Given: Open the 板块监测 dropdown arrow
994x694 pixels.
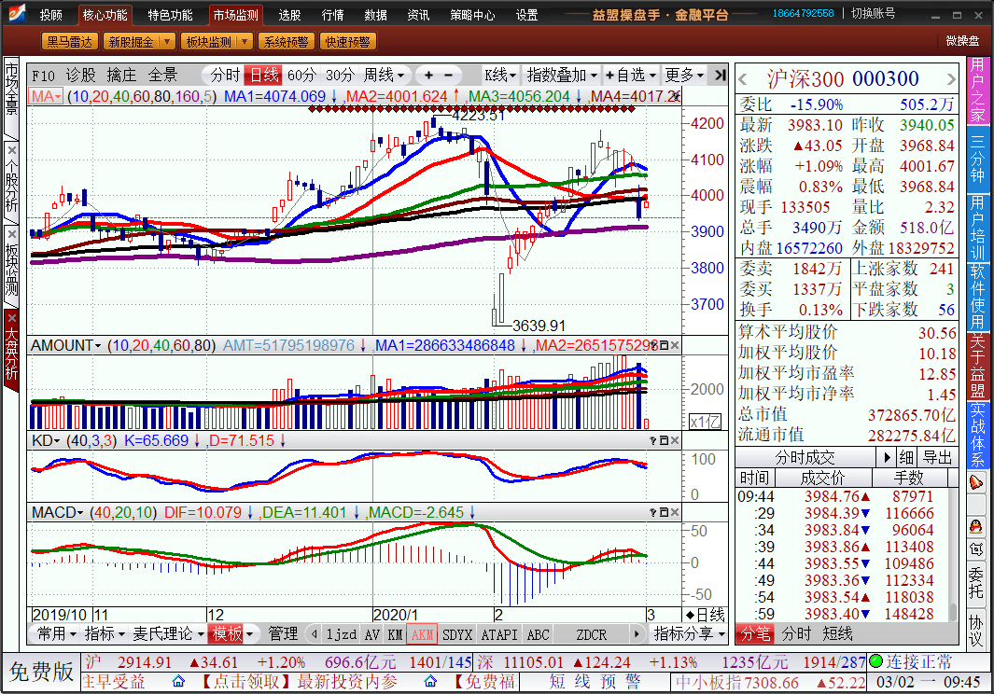Looking at the screenshot, I should point(245,42).
